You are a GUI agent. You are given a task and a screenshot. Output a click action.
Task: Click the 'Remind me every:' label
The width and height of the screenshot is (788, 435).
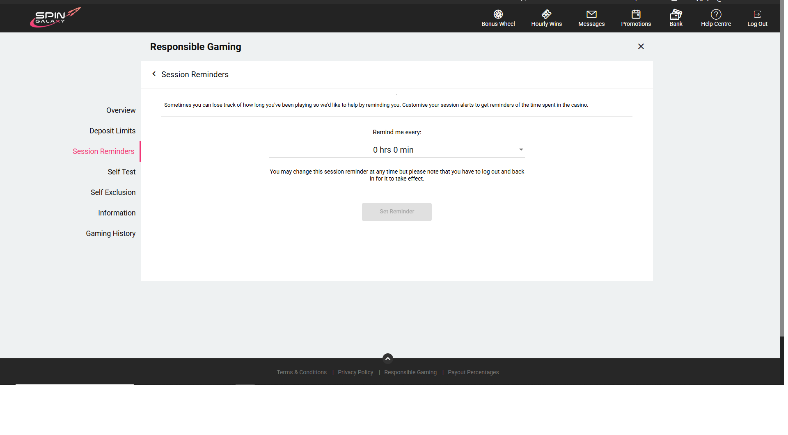[397, 132]
